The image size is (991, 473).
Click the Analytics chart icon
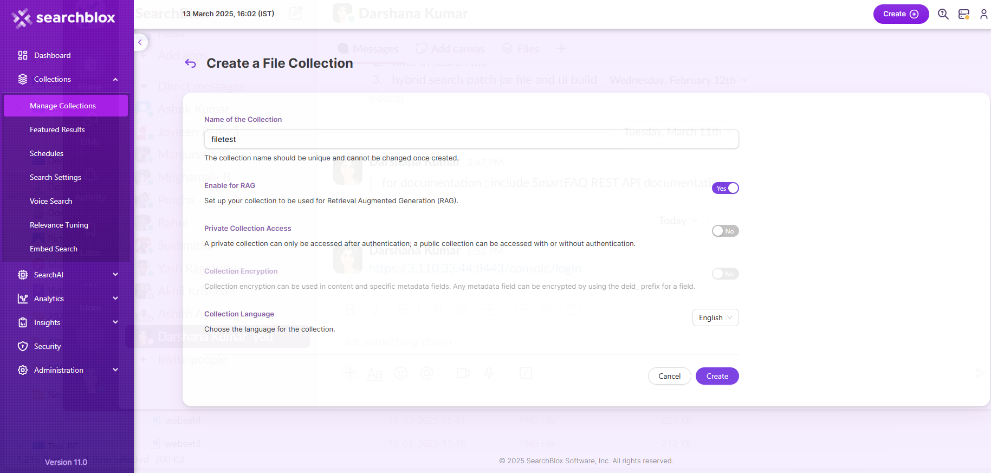(23, 299)
